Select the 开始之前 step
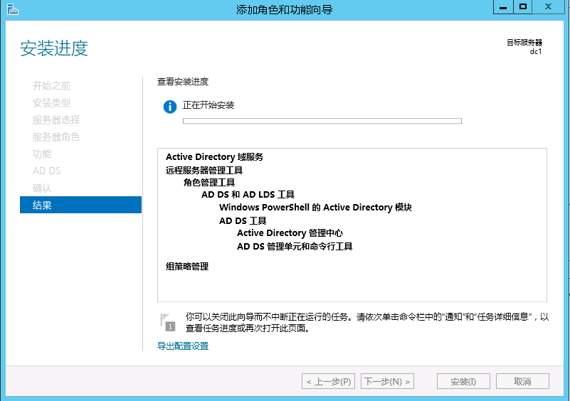 coord(52,86)
